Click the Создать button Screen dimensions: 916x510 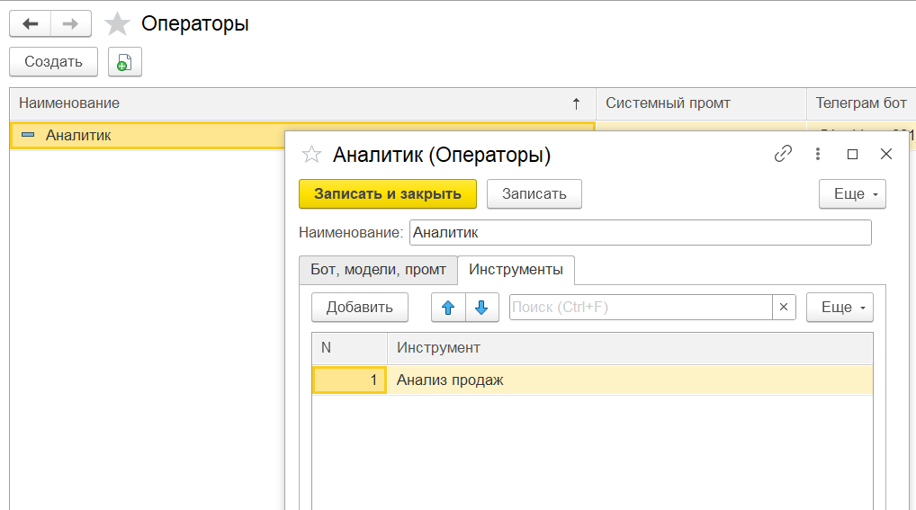[x=53, y=62]
